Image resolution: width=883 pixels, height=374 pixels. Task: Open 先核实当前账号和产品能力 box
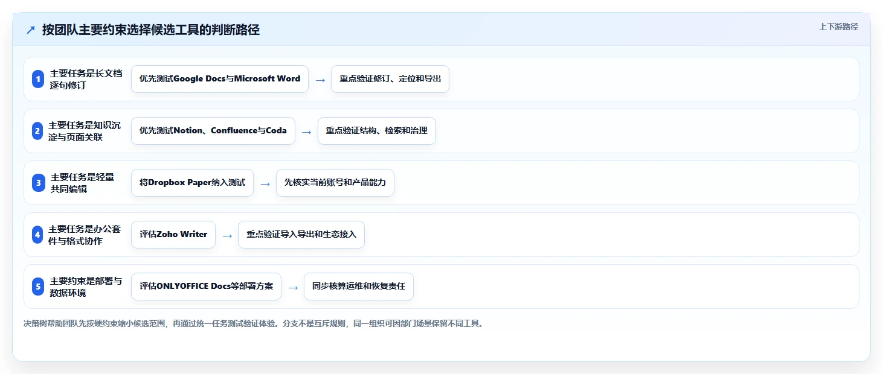pos(335,183)
